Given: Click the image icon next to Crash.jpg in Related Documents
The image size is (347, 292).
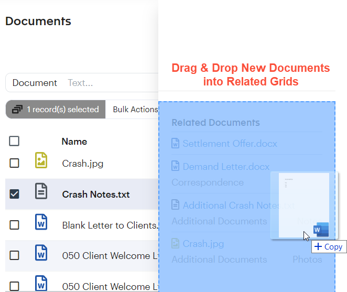Looking at the screenshot, I should [x=176, y=243].
